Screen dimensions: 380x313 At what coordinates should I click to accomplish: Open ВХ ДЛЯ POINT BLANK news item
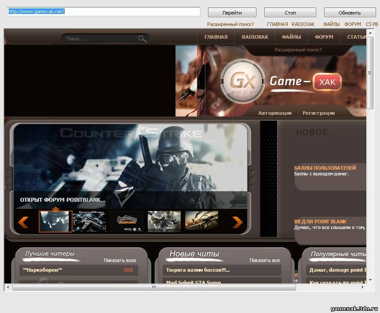click(x=320, y=222)
